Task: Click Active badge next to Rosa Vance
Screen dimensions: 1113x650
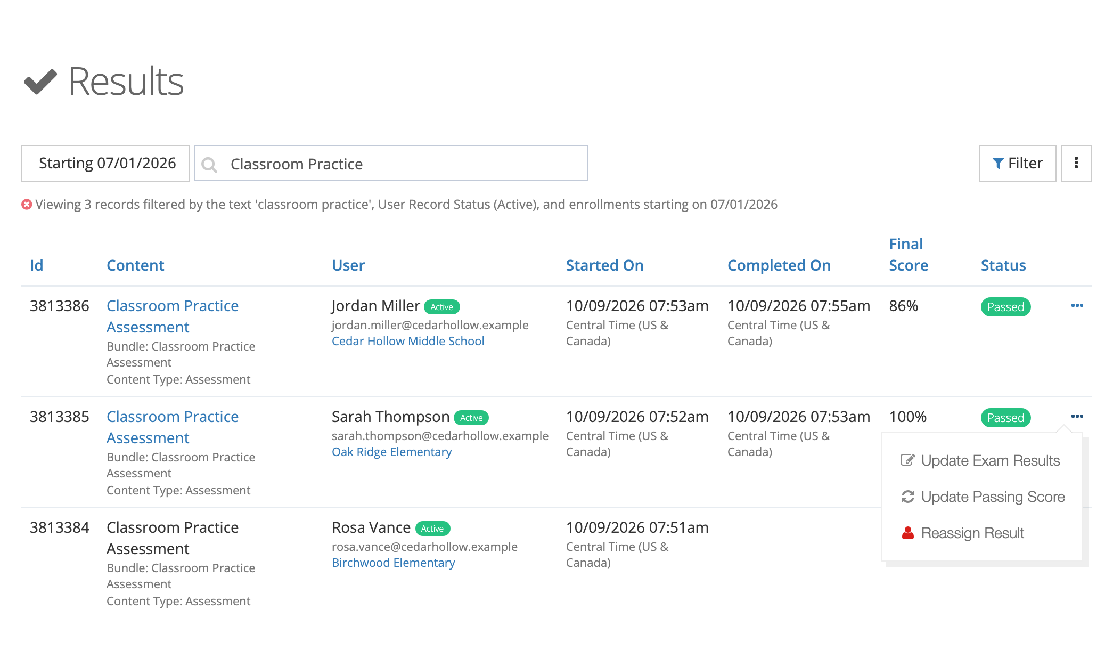Action: point(432,529)
